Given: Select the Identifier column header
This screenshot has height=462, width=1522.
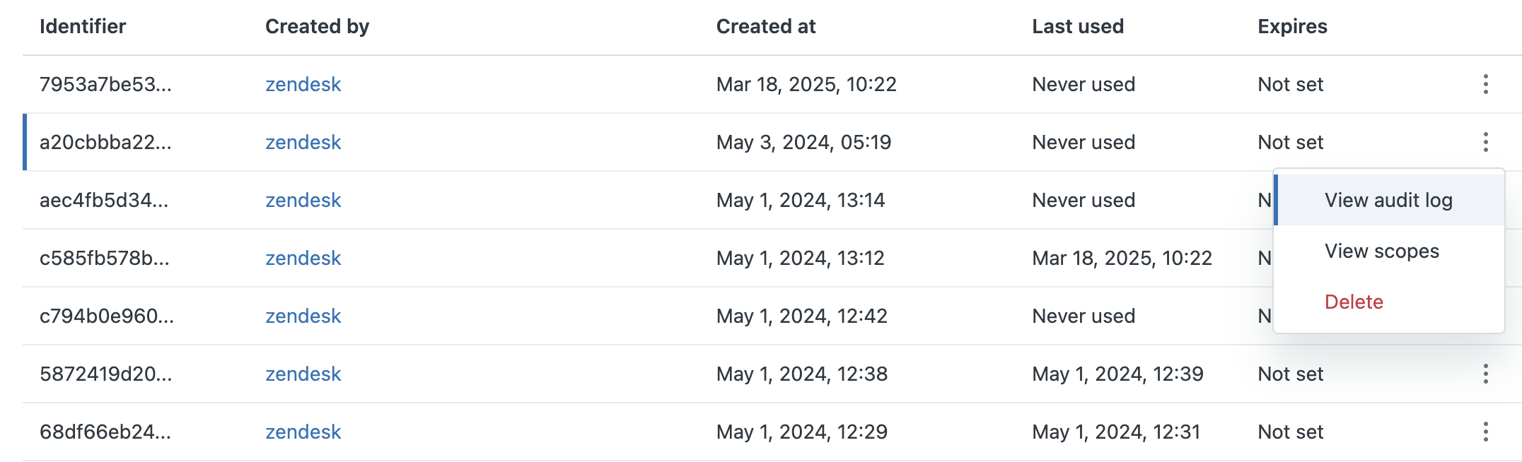Looking at the screenshot, I should point(83,26).
